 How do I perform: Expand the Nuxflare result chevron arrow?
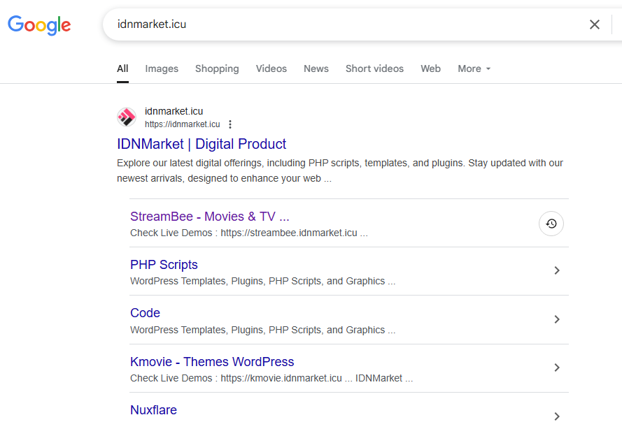pyautogui.click(x=556, y=416)
